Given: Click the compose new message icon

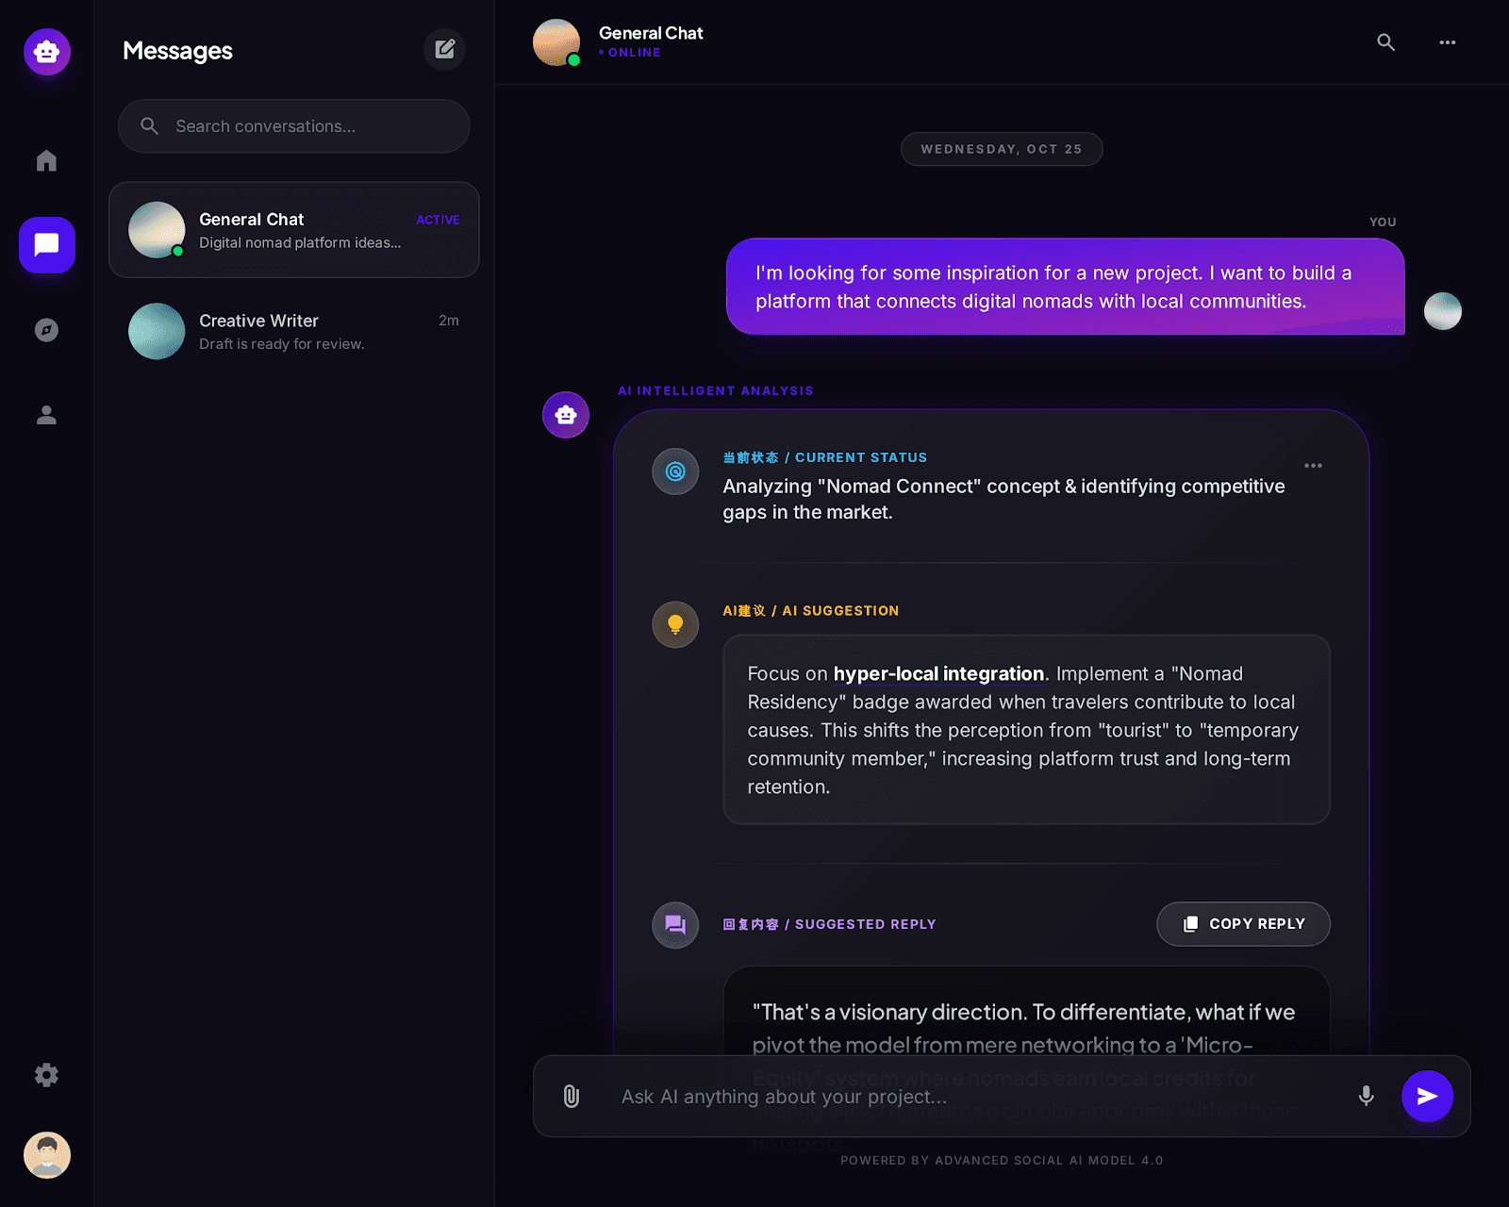Looking at the screenshot, I should (x=444, y=49).
